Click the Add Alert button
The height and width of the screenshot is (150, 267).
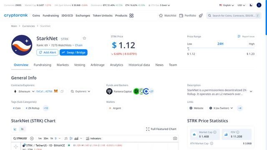tap(47, 52)
